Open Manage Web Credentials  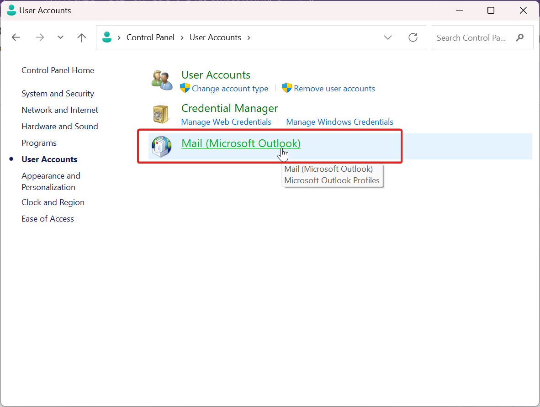click(226, 122)
